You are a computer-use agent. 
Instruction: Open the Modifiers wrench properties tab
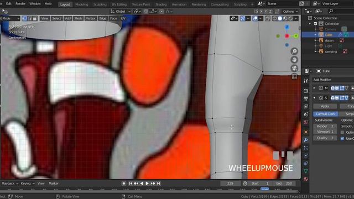click(x=306, y=140)
